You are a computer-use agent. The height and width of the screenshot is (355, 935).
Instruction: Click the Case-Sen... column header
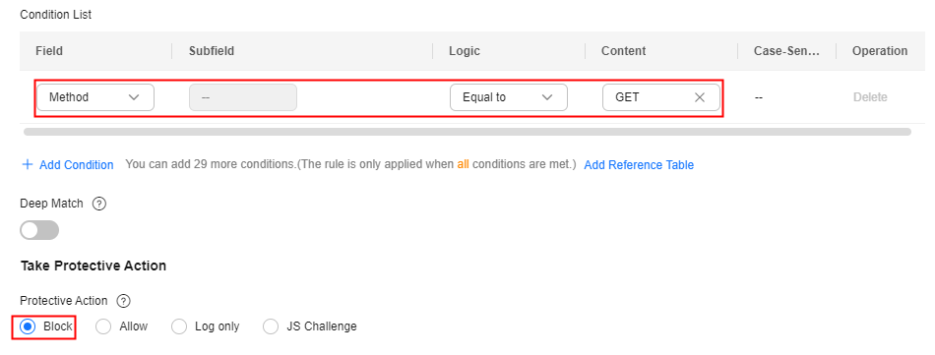pyautogui.click(x=787, y=50)
